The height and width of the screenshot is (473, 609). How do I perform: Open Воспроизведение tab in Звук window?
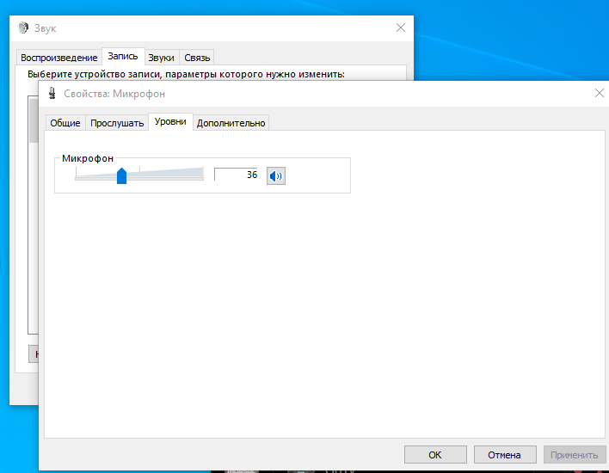(x=59, y=58)
